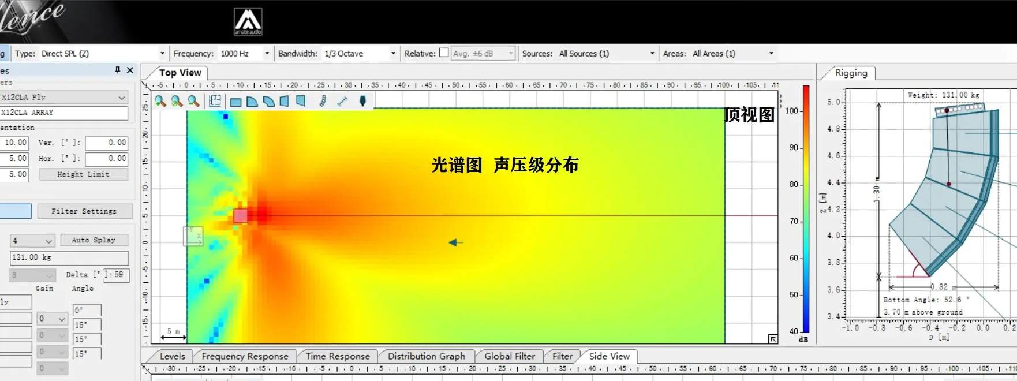
Task: Expand the Bandwidth 1/3 Octave dropdown
Action: tap(393, 54)
